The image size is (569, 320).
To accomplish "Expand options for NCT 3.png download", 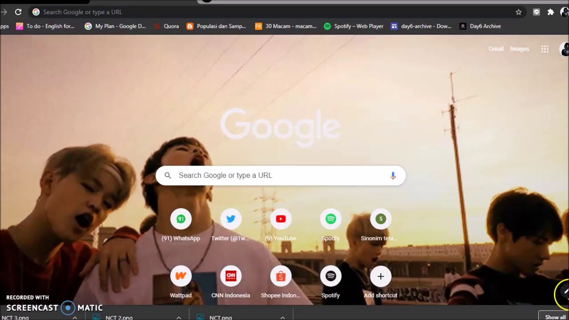I will pos(75,317).
